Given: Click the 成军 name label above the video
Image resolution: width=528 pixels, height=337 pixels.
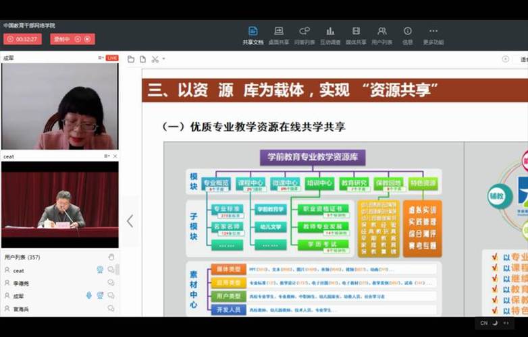Looking at the screenshot, I should pos(9,58).
